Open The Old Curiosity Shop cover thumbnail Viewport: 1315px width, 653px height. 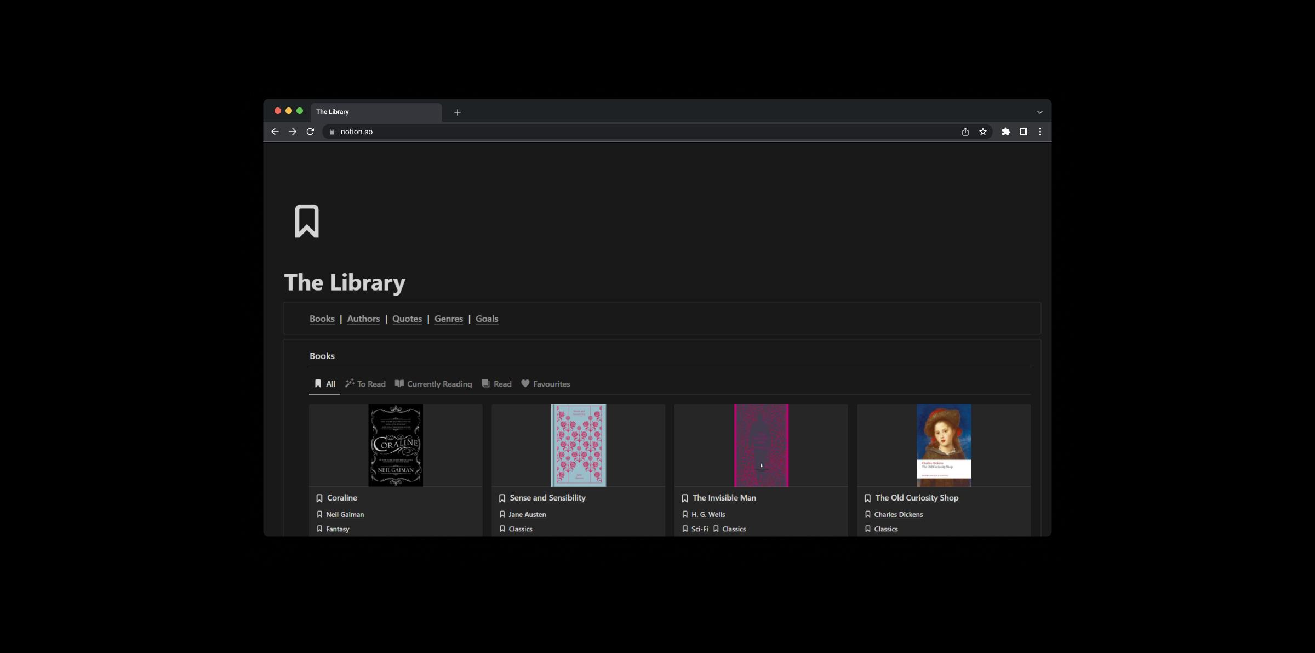pyautogui.click(x=944, y=445)
